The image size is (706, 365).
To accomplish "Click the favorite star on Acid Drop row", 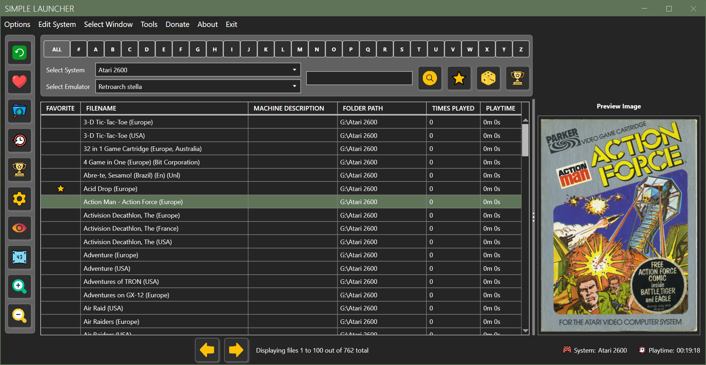I will coord(61,189).
